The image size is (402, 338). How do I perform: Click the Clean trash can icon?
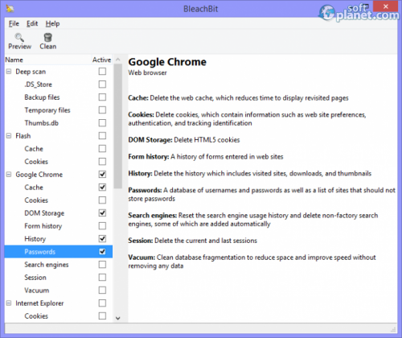[x=48, y=37]
